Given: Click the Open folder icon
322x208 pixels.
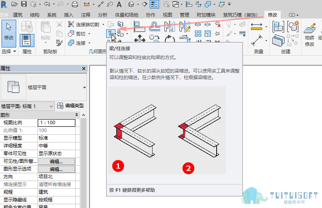Looking at the screenshot, I should (x=14, y=4).
